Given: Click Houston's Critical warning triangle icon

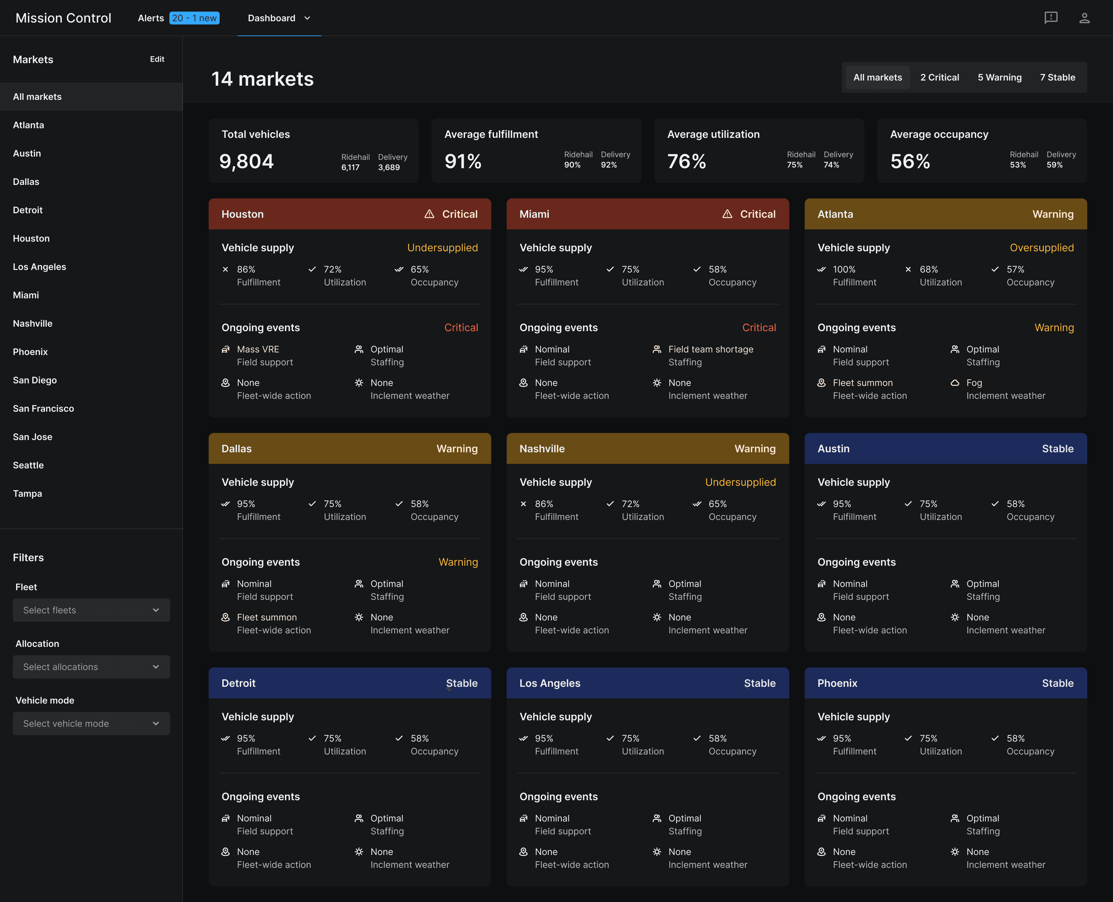Looking at the screenshot, I should point(429,214).
